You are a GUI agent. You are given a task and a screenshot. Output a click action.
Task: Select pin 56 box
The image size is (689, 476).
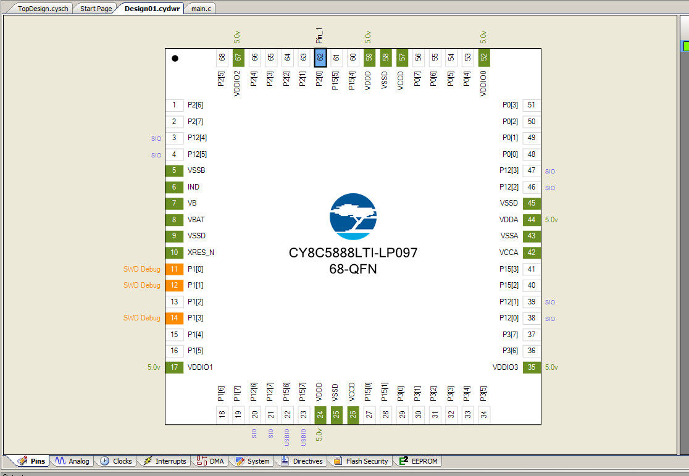tap(419, 57)
